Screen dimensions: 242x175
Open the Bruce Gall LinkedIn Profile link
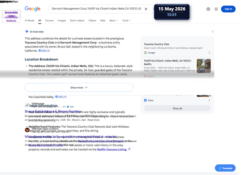pos(45,145)
